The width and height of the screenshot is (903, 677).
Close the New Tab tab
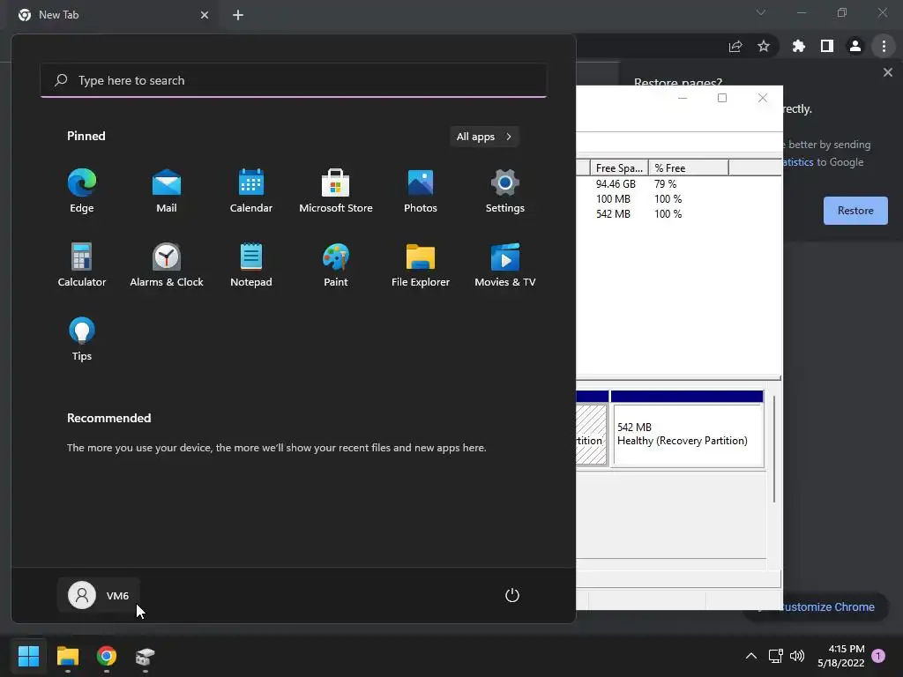205,15
